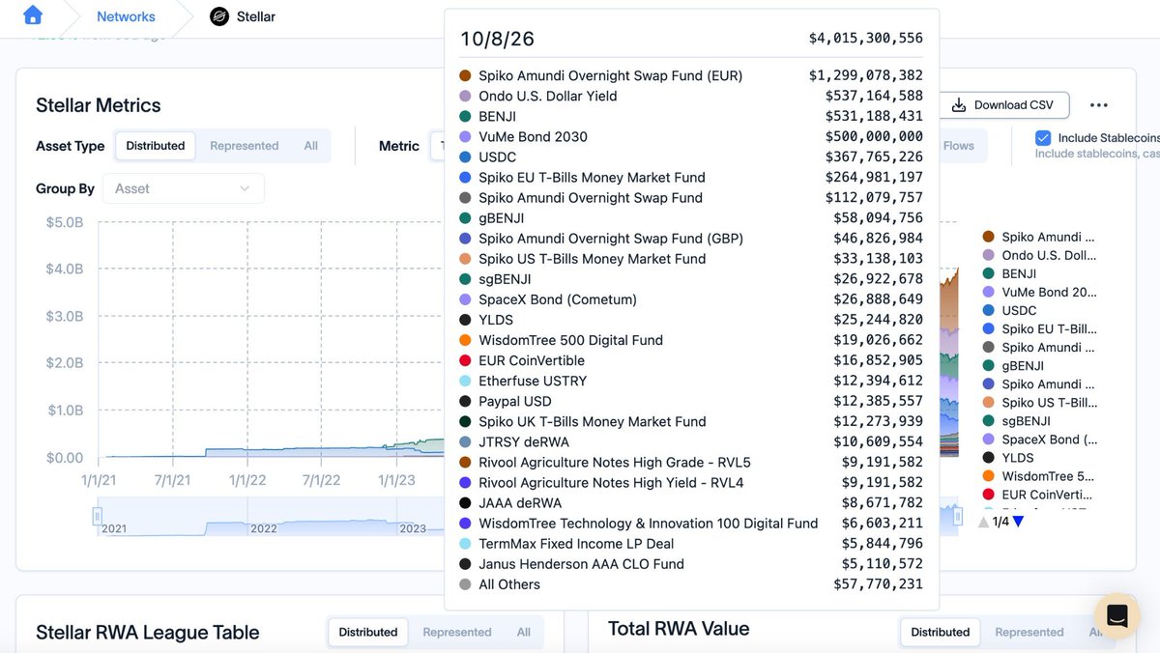Open the three-dot more options menu
1160x653 pixels.
(1098, 105)
